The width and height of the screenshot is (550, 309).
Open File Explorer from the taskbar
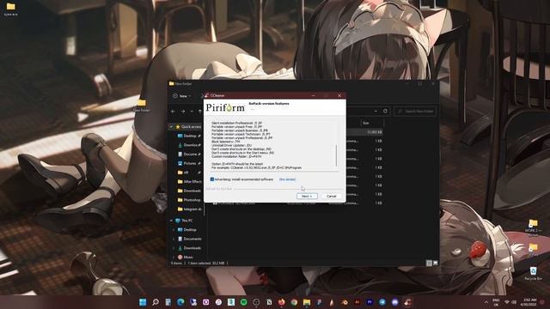307,302
